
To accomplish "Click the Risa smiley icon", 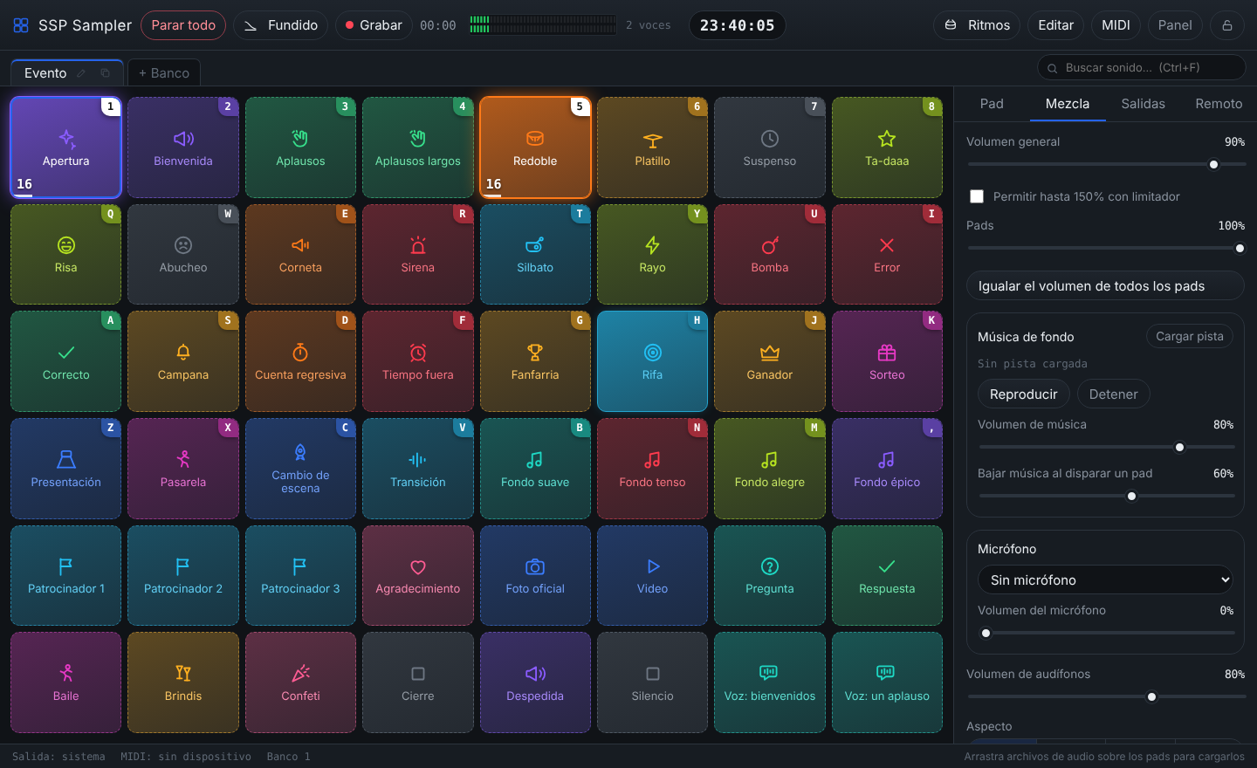I will tap(66, 245).
